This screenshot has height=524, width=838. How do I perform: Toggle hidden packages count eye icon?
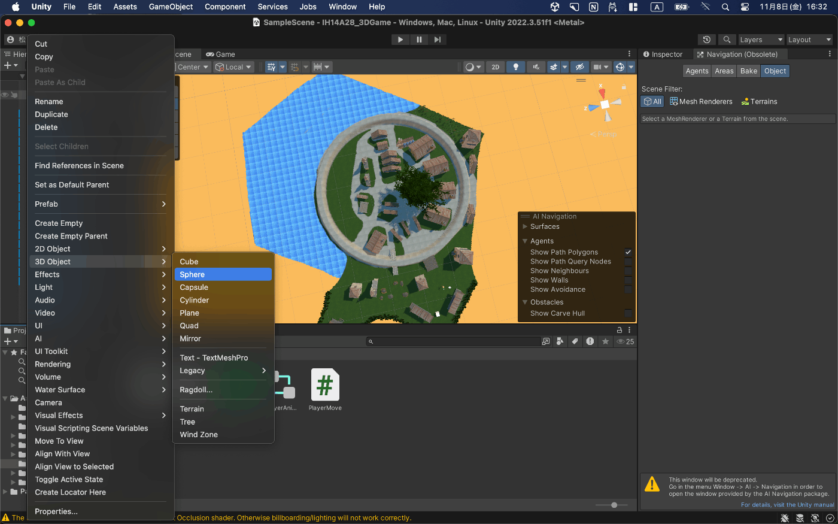626,341
